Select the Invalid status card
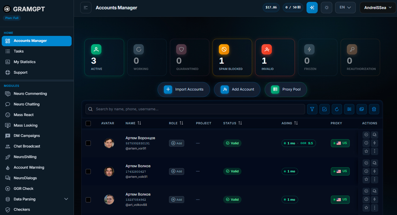The image size is (397, 215). coord(275,57)
